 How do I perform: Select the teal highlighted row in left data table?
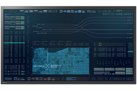click(x=14, y=43)
